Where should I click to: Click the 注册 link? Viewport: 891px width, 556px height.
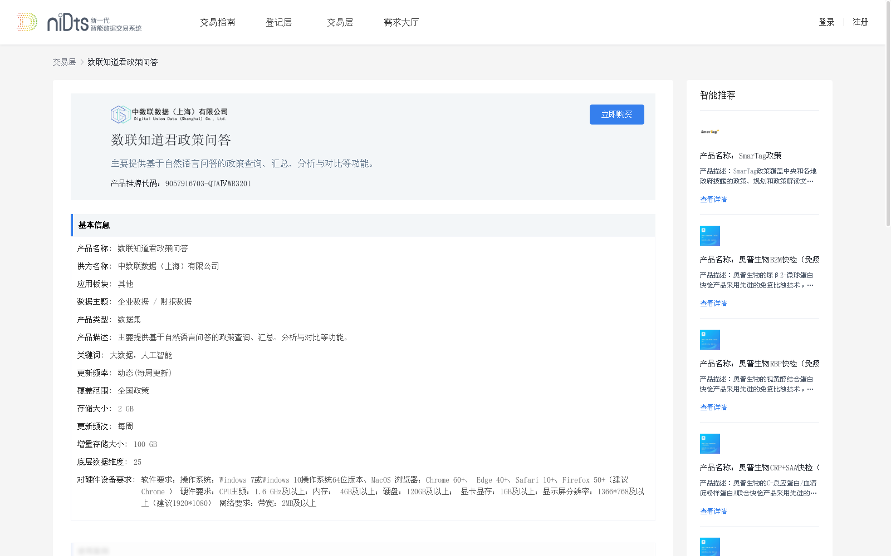pyautogui.click(x=860, y=22)
